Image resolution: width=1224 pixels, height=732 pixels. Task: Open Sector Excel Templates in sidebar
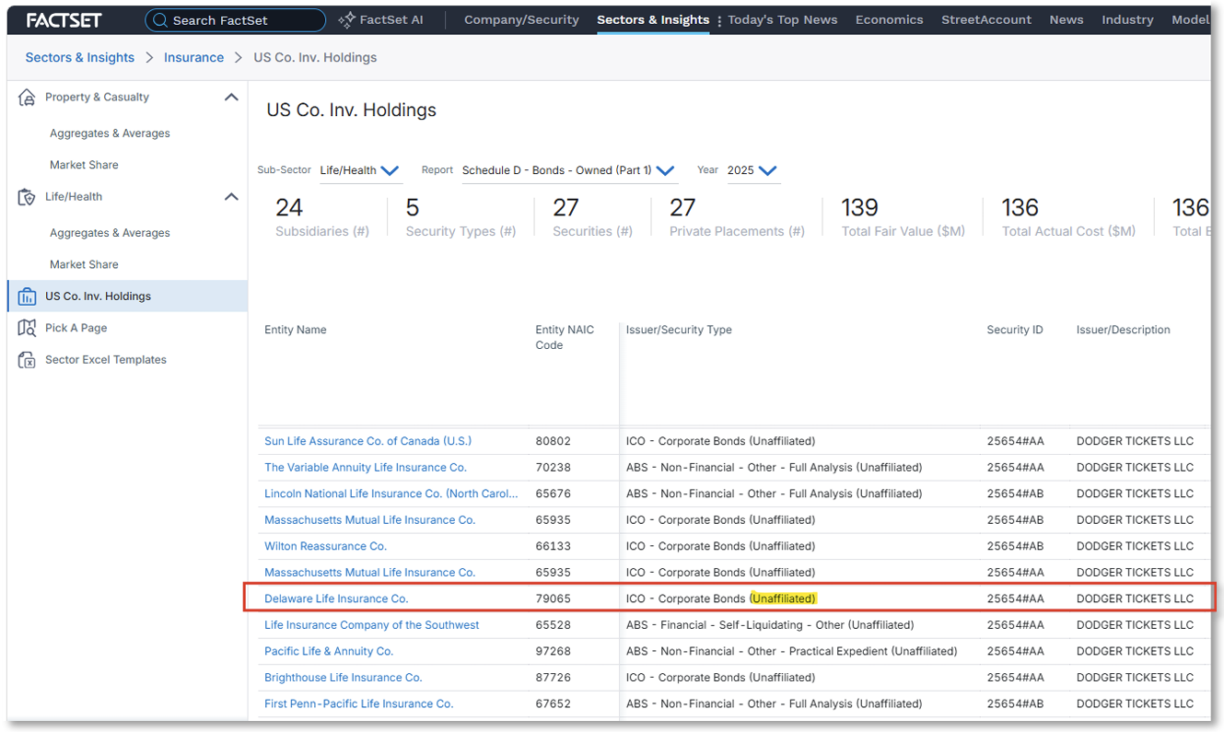105,360
